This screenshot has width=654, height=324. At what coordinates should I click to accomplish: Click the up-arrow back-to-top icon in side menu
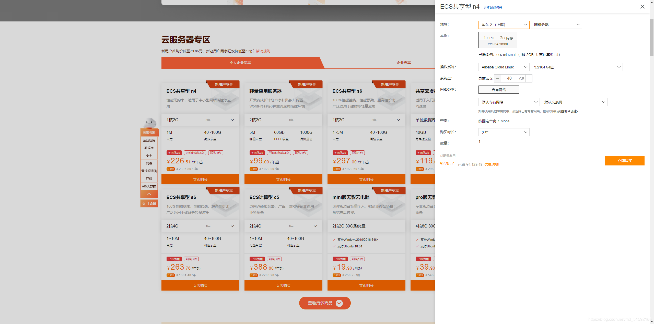[149, 194]
